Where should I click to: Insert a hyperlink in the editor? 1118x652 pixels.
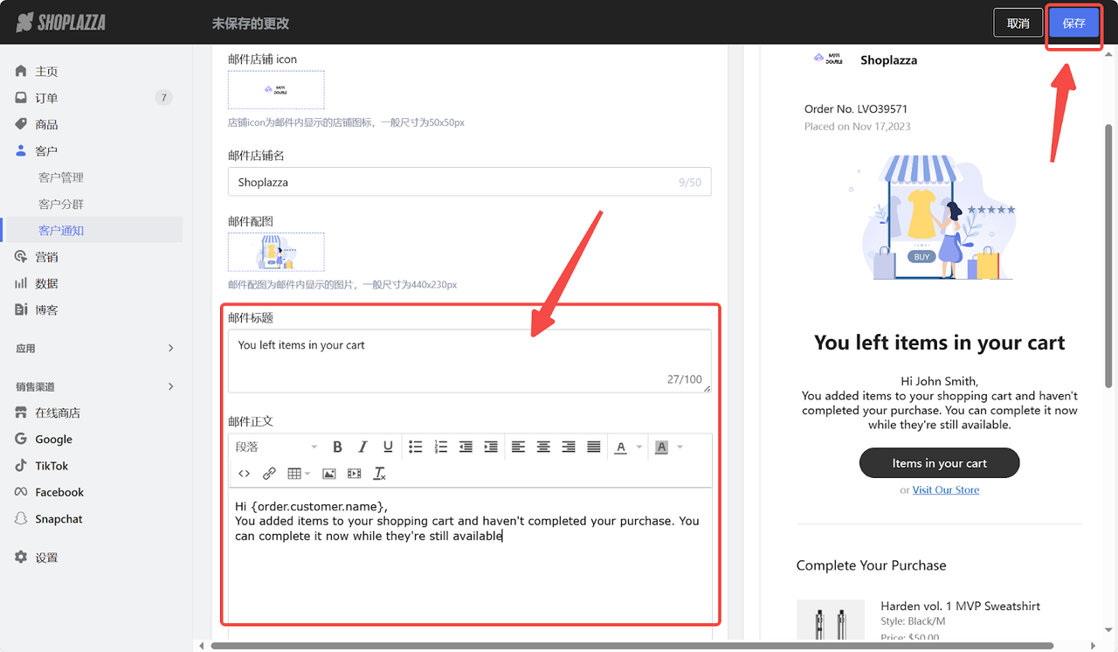(269, 474)
